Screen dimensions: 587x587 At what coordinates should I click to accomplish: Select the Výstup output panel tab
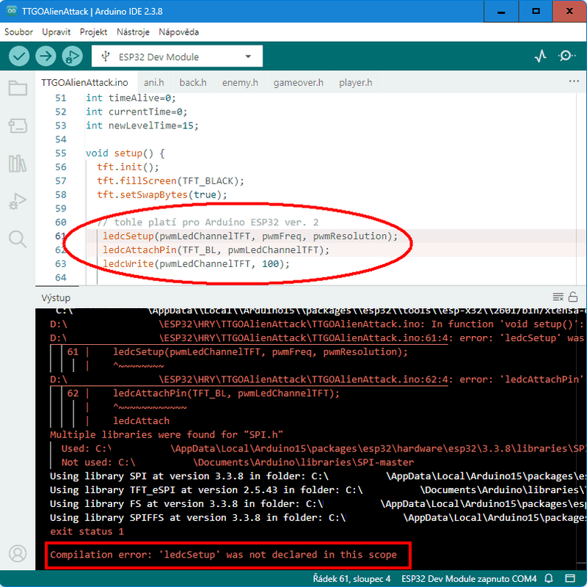[x=56, y=298]
